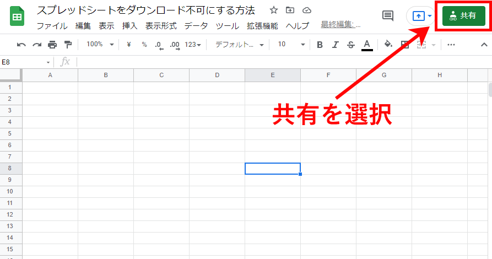Click the spreadsheet title text
This screenshot has height=259, width=492.
tap(146, 10)
